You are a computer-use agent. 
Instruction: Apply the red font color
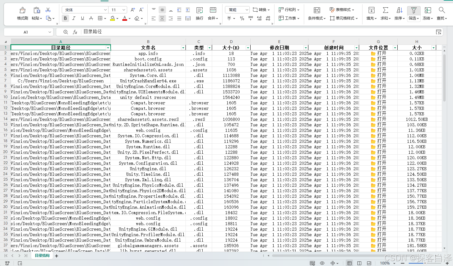point(124,18)
